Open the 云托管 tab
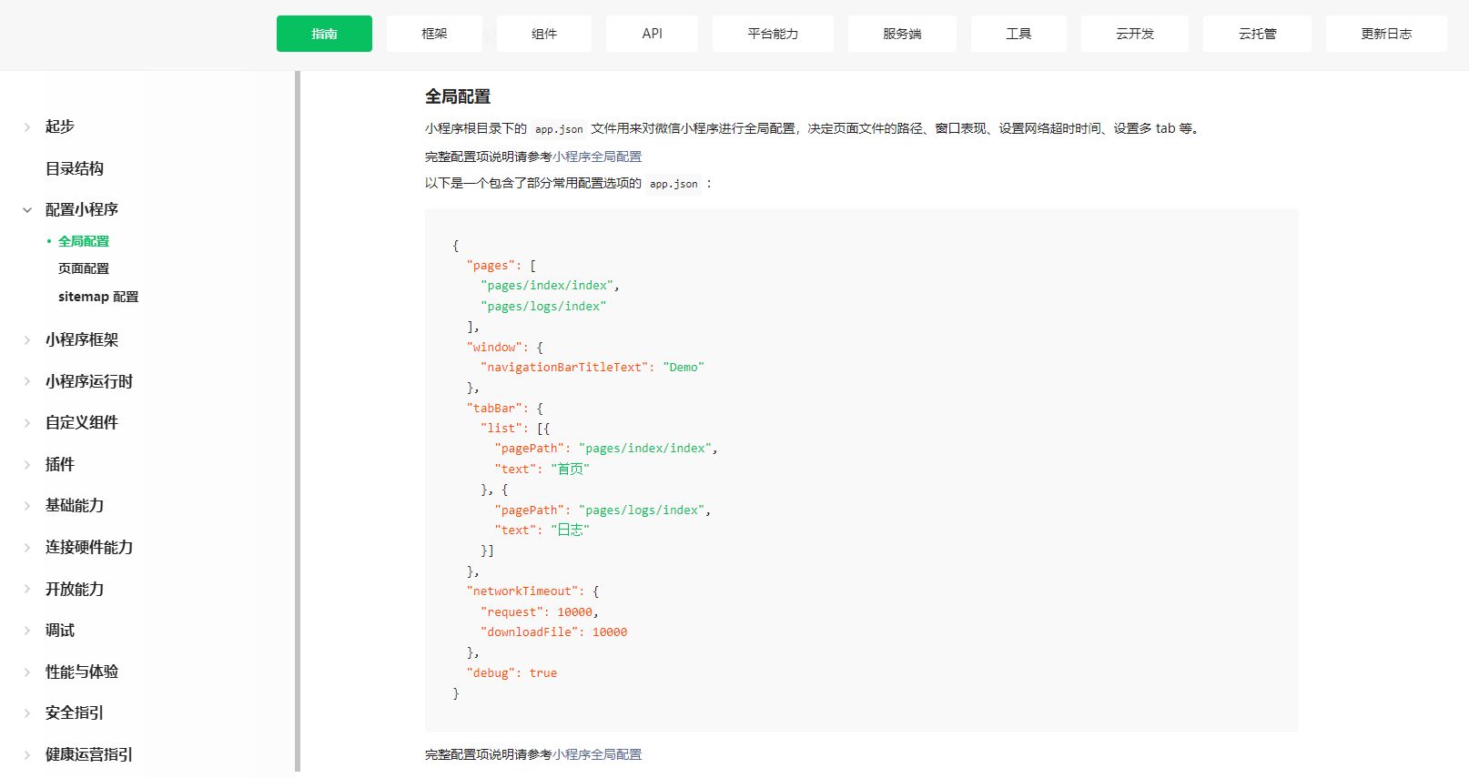 click(x=1257, y=34)
